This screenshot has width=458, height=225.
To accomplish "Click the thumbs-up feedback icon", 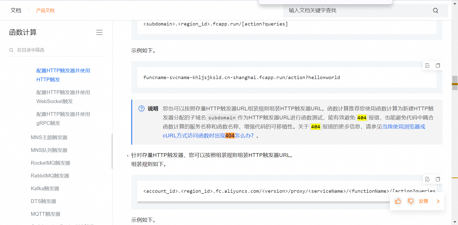I will tap(398, 201).
